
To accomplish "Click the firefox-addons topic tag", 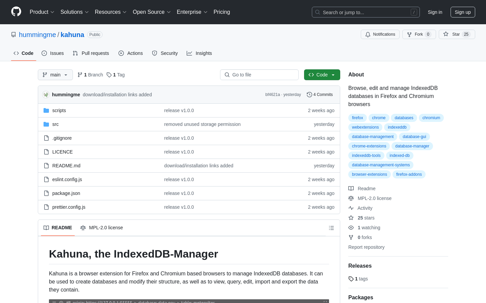I will pyautogui.click(x=409, y=174).
